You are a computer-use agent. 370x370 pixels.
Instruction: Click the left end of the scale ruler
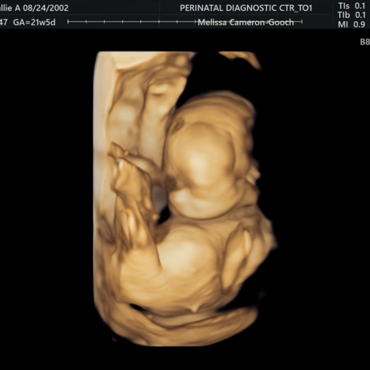(69, 22)
